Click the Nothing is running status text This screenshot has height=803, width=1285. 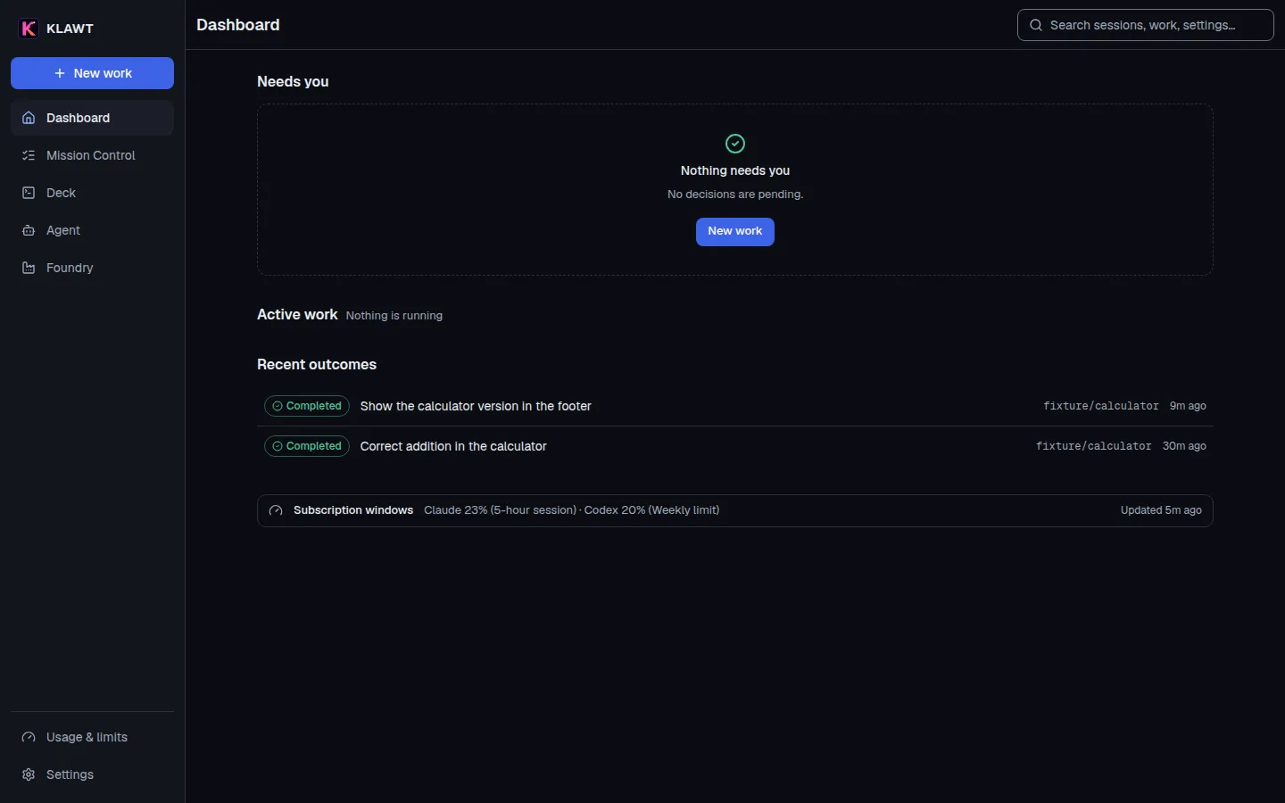[394, 316]
